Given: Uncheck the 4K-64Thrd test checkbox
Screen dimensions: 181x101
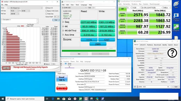Looking at the screenshot, I should tap(63, 31).
